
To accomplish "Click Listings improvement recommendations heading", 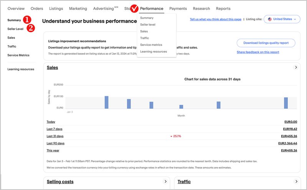I will (x=77, y=41).
